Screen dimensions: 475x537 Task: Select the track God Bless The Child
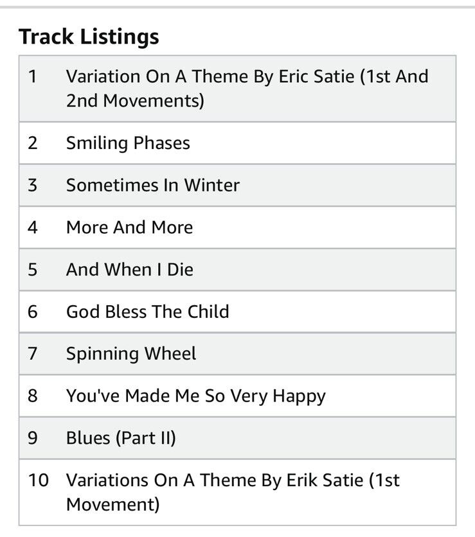(147, 312)
